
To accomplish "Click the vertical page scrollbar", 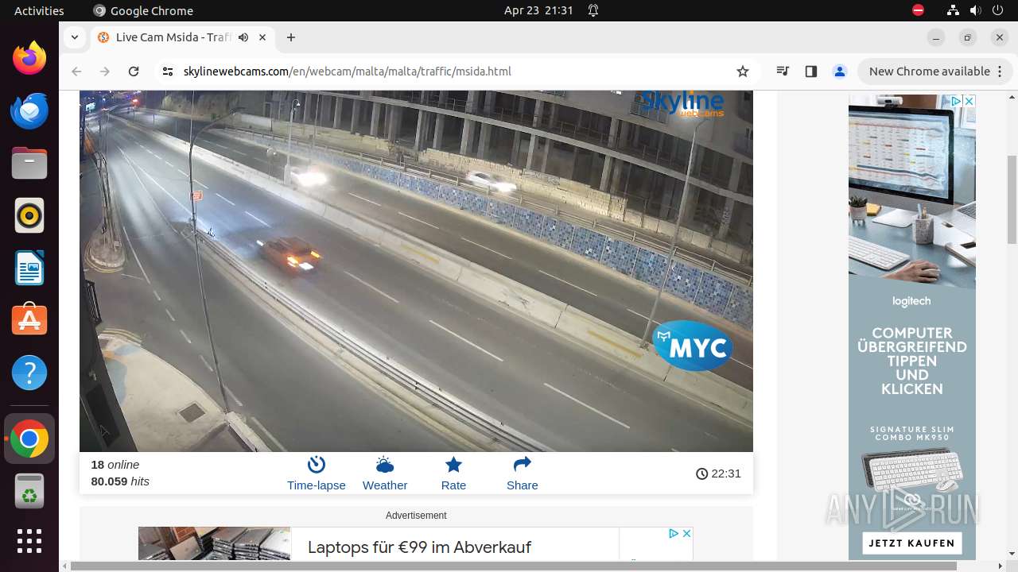I will tap(1012, 199).
